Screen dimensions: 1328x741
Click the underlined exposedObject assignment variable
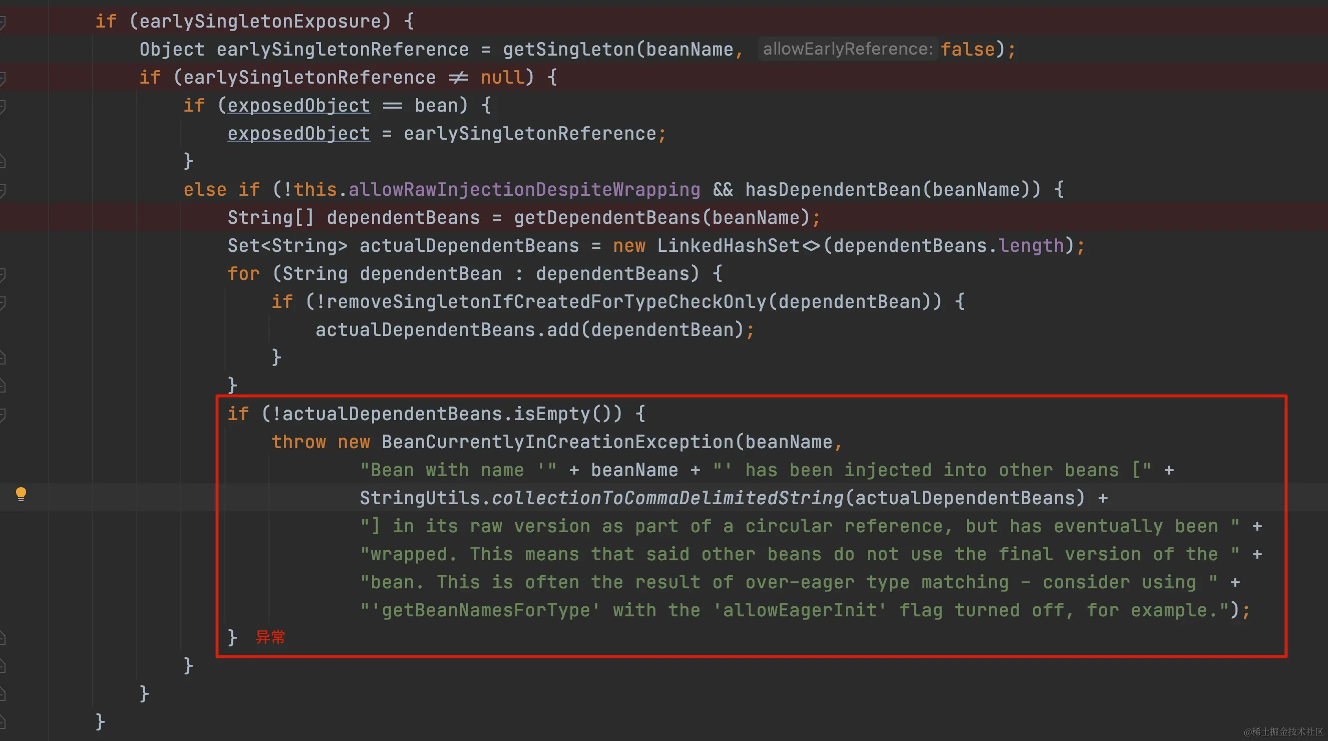click(298, 134)
